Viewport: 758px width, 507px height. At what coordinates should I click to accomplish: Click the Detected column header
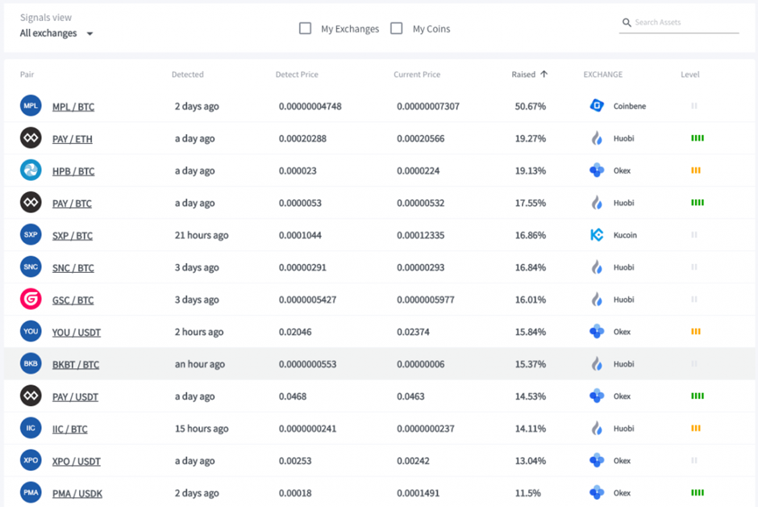point(187,74)
